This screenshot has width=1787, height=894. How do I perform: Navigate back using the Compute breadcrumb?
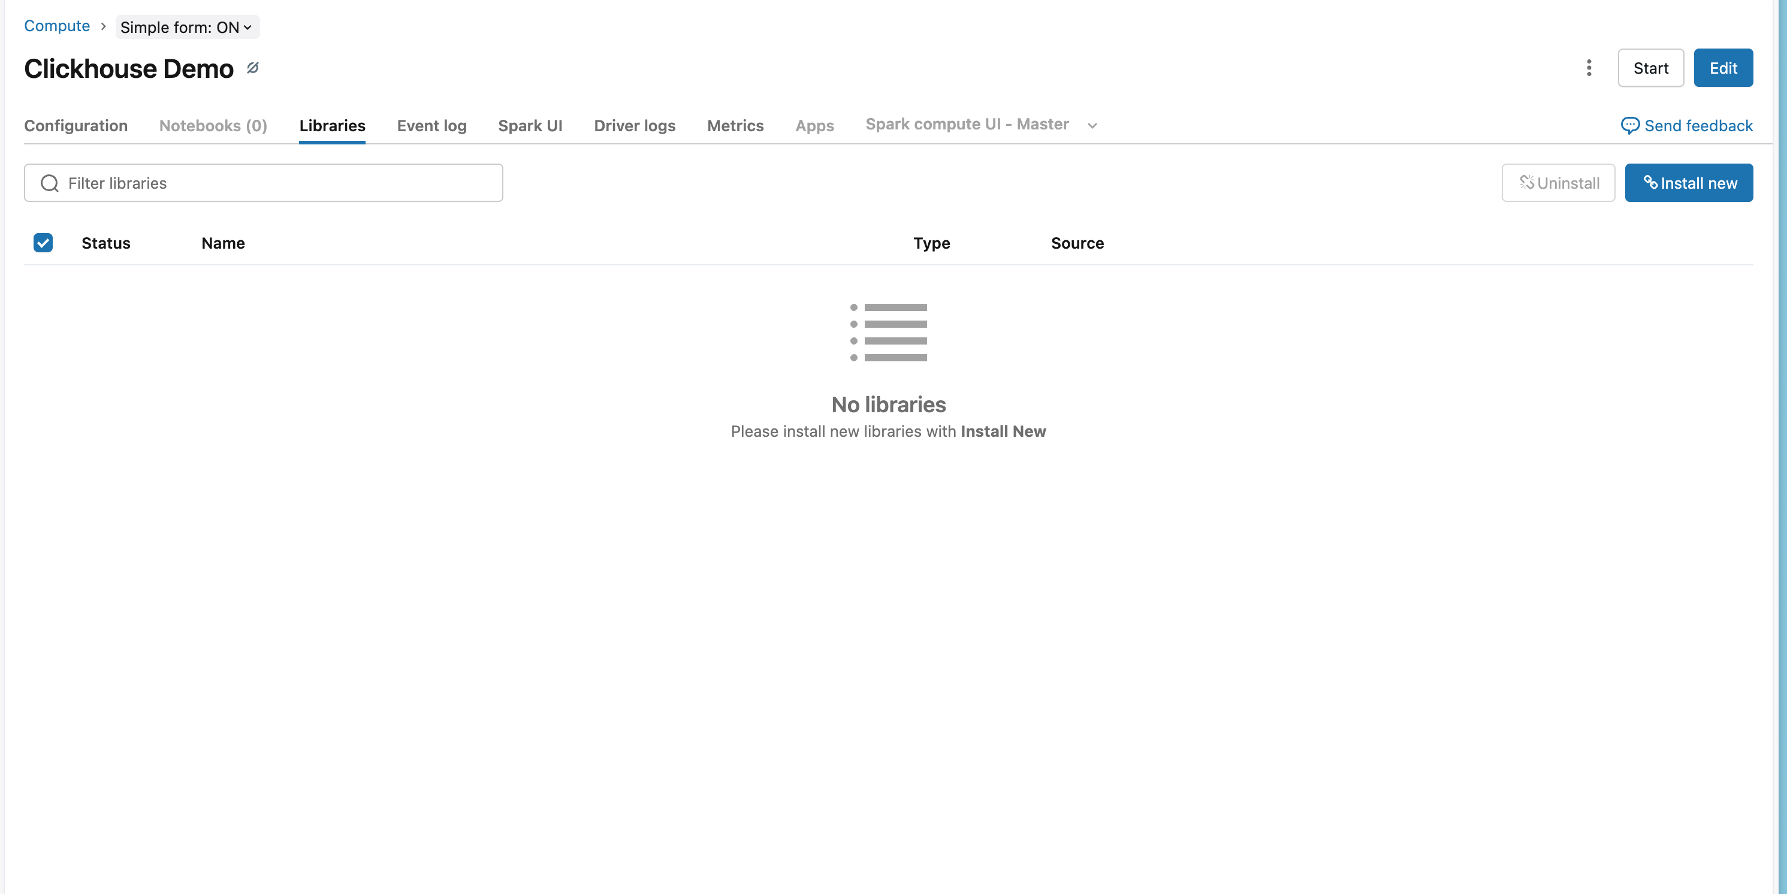(57, 26)
